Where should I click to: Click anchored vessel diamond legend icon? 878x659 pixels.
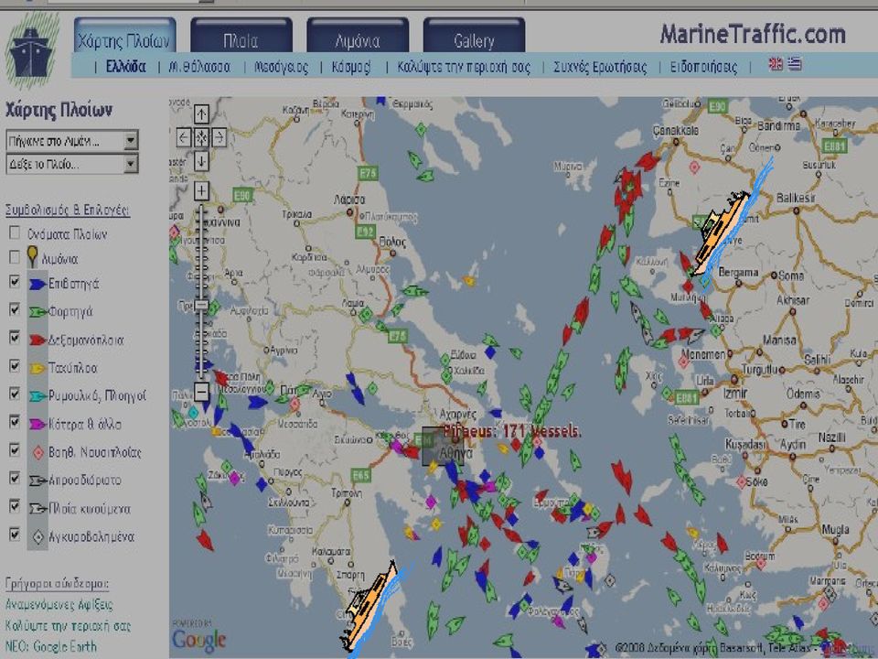point(38,537)
